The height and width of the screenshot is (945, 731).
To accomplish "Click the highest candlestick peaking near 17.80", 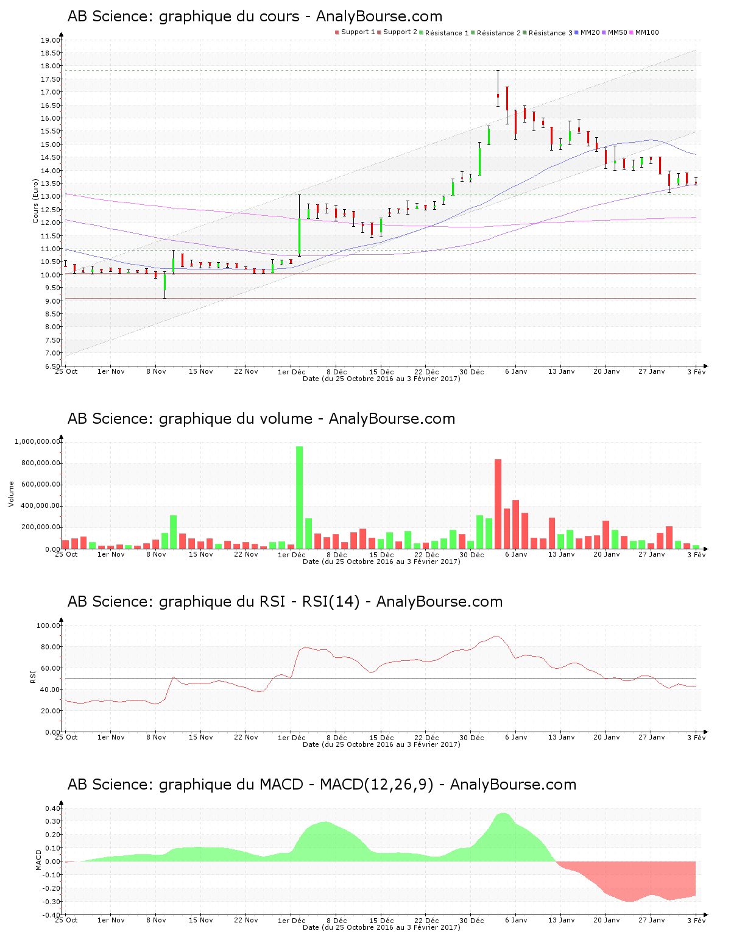I will [498, 90].
